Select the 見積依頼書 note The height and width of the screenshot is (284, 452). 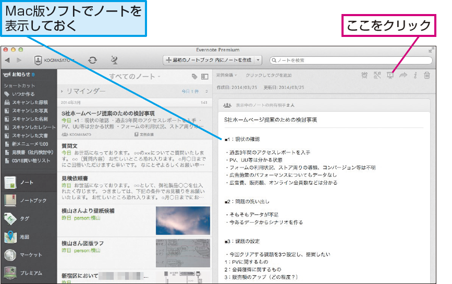point(135,188)
